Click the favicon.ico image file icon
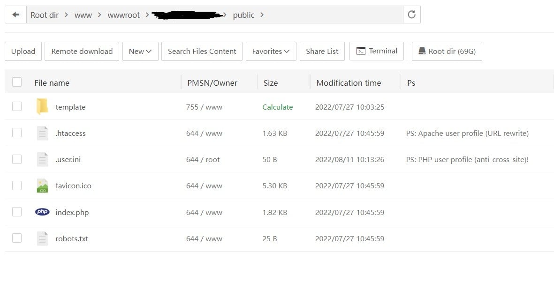 tap(42, 186)
